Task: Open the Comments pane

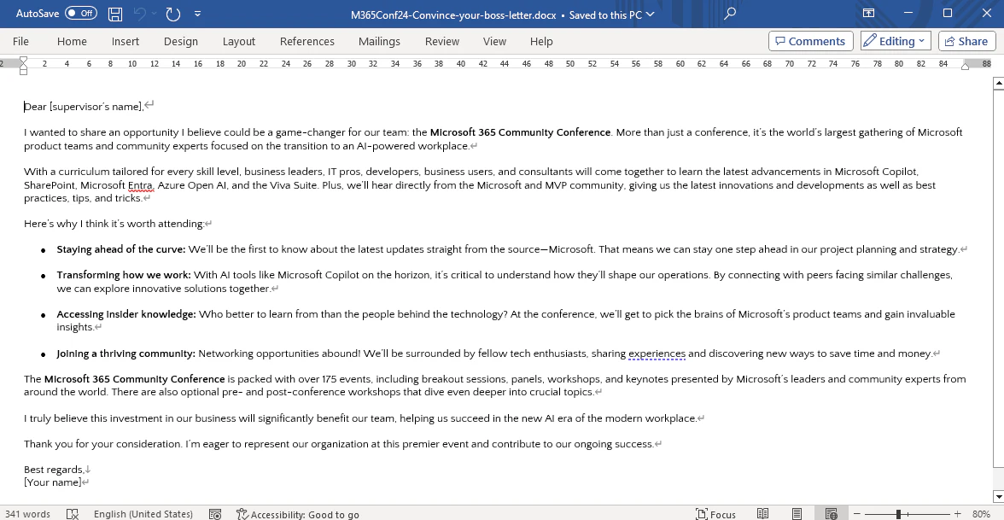Action: tap(810, 41)
